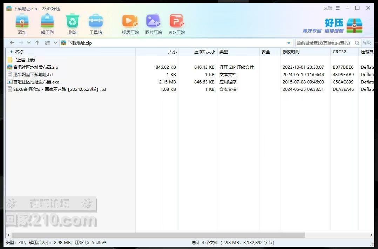
Task: Expand the view mode dropdown arrow
Action: [55, 43]
